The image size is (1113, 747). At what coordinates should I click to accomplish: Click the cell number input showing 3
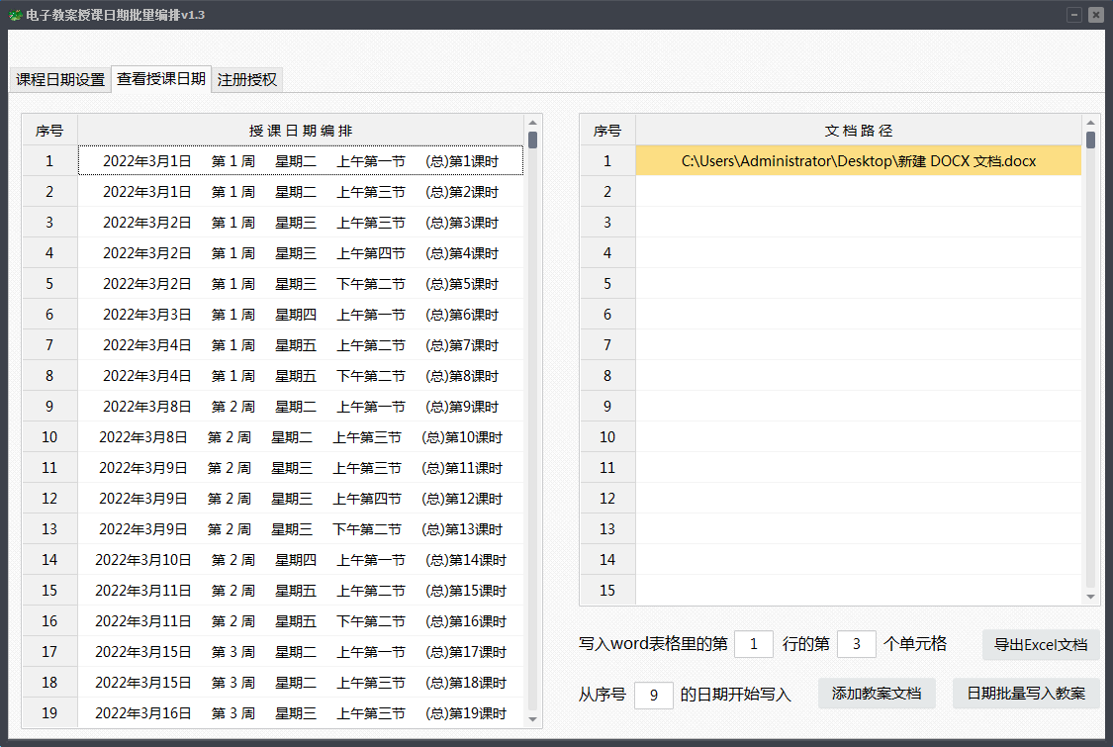[x=856, y=645]
